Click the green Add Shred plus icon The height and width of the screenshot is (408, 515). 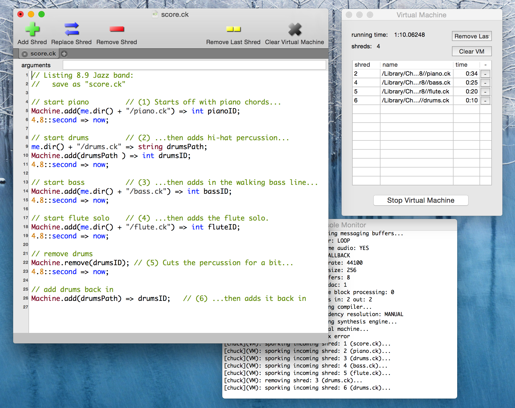32,29
